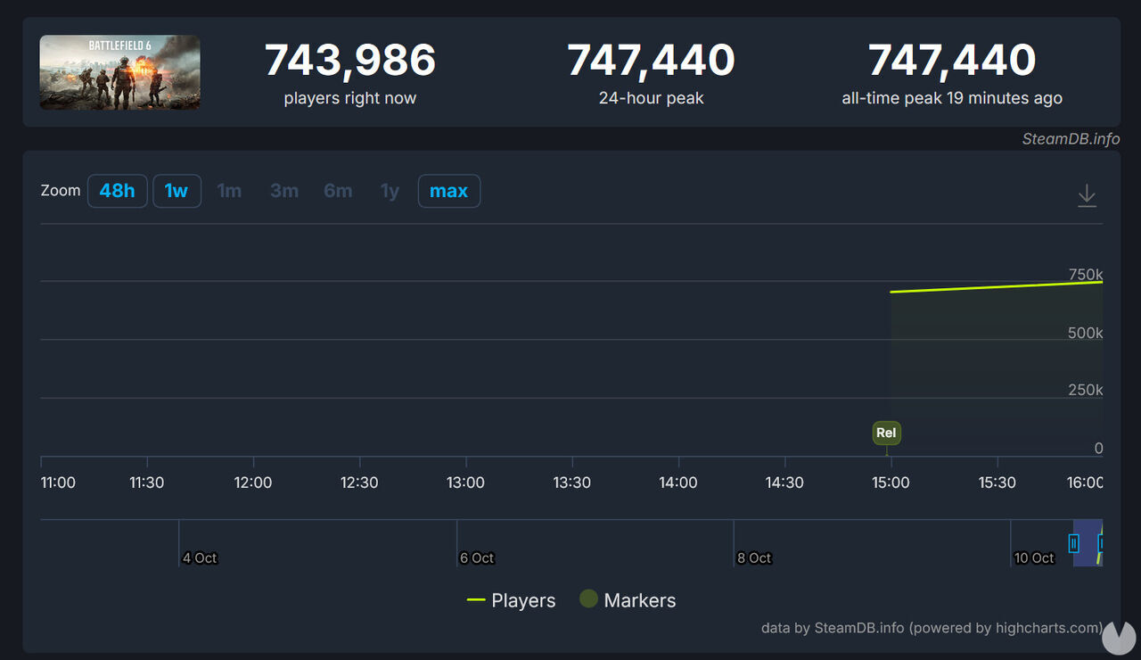Click the 250k y-axis label

1086,391
